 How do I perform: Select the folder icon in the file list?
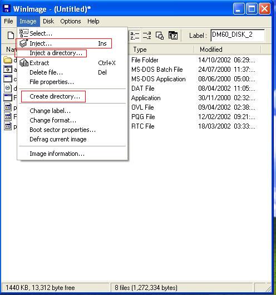tap(8, 60)
